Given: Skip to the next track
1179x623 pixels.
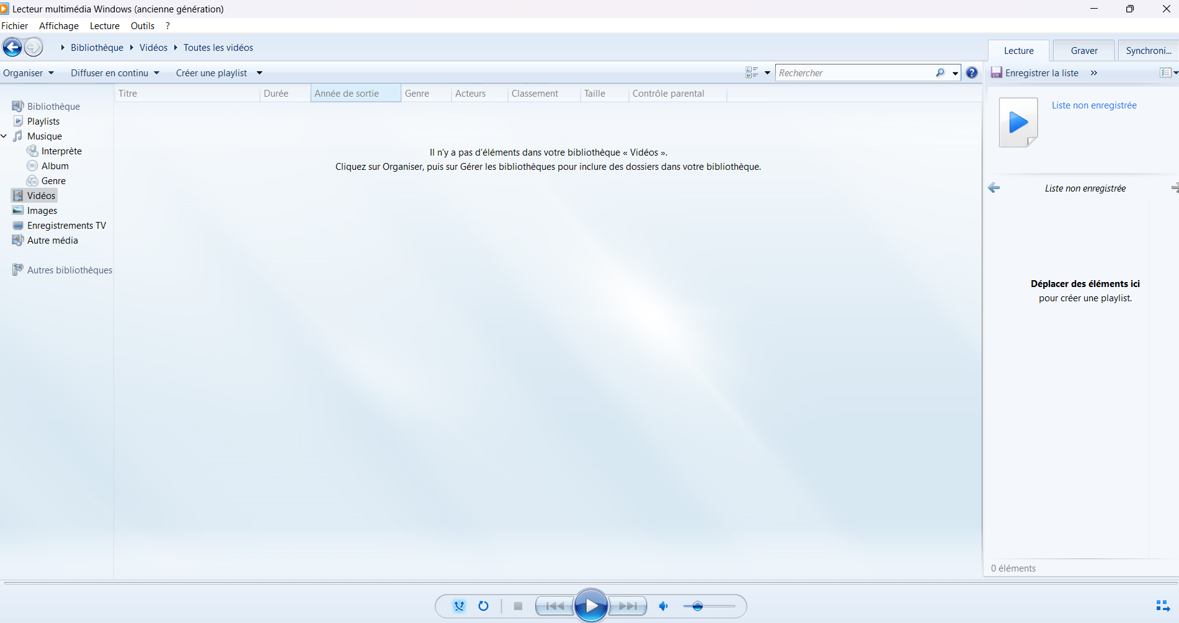Looking at the screenshot, I should pyautogui.click(x=628, y=606).
